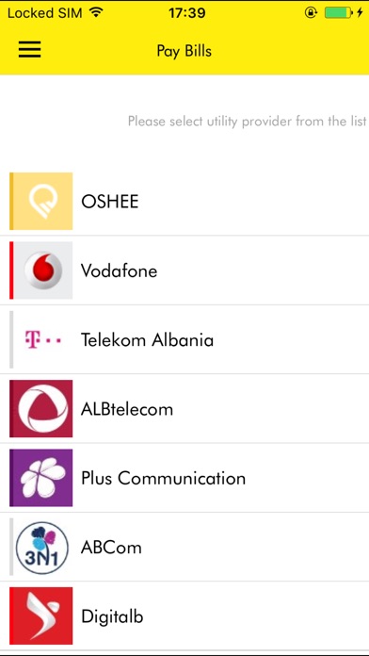Image resolution: width=369 pixels, height=656 pixels.
Task: Tap the Plus Communication flower logo
Action: pyautogui.click(x=41, y=478)
